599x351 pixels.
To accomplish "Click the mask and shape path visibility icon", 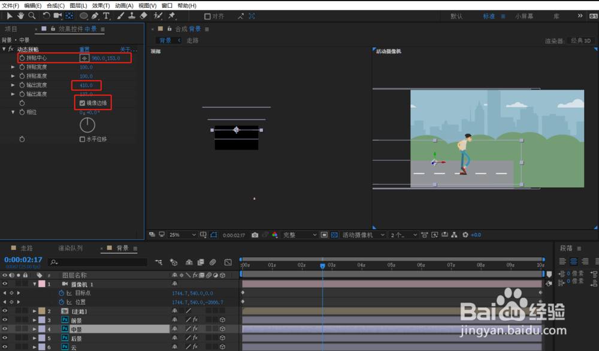I will pyautogui.click(x=214, y=235).
